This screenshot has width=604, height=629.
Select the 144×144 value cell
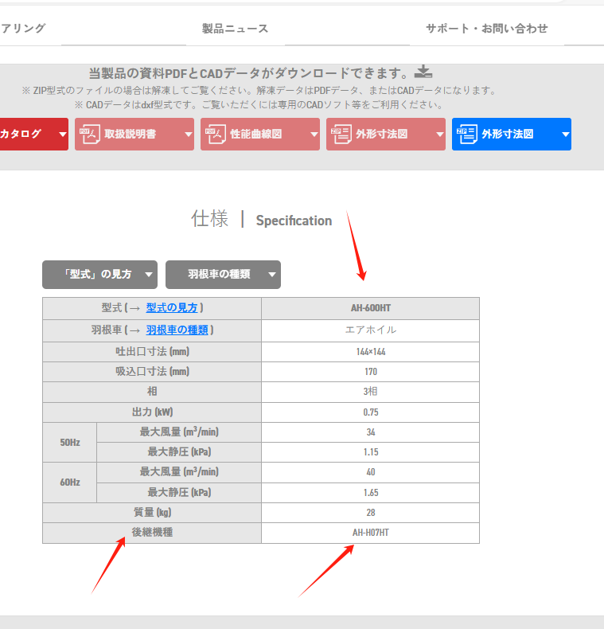(x=371, y=352)
